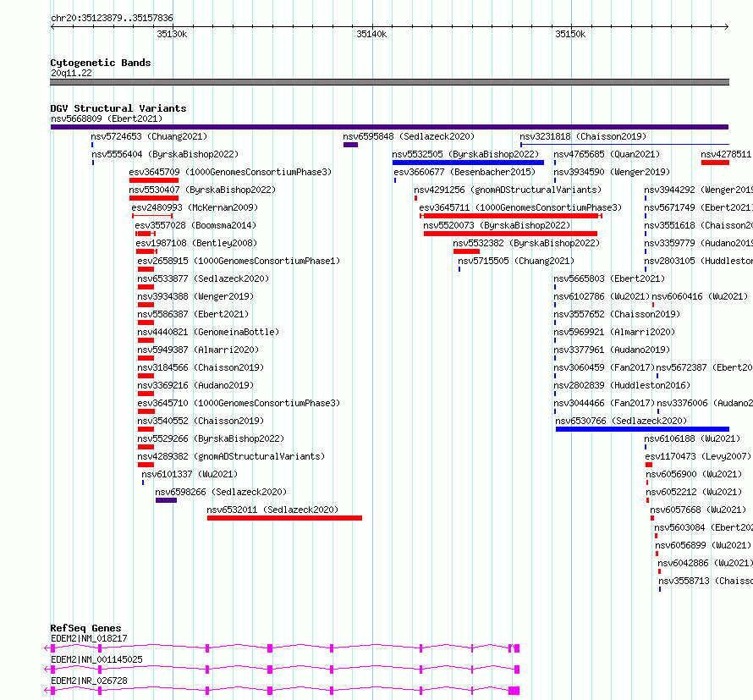Image resolution: width=753 pixels, height=700 pixels.
Task: Click nsv3934590 (Wenger2019) label
Action: tap(612, 172)
